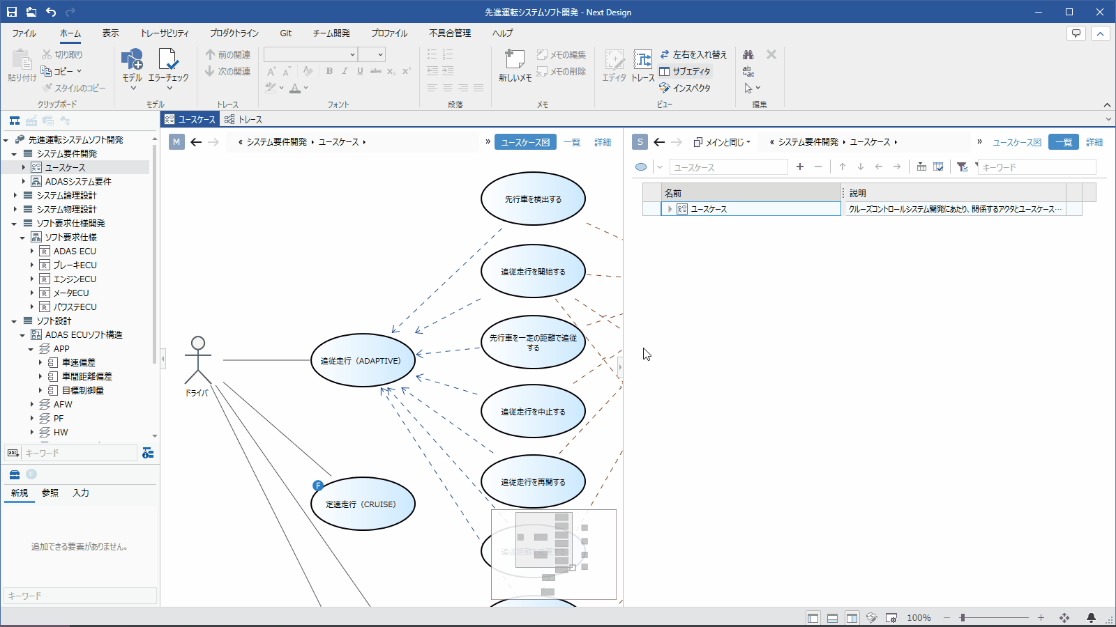The image size is (1116, 627).
Task: Click the blue F badge on 定速走行 use case
Action: 318,486
